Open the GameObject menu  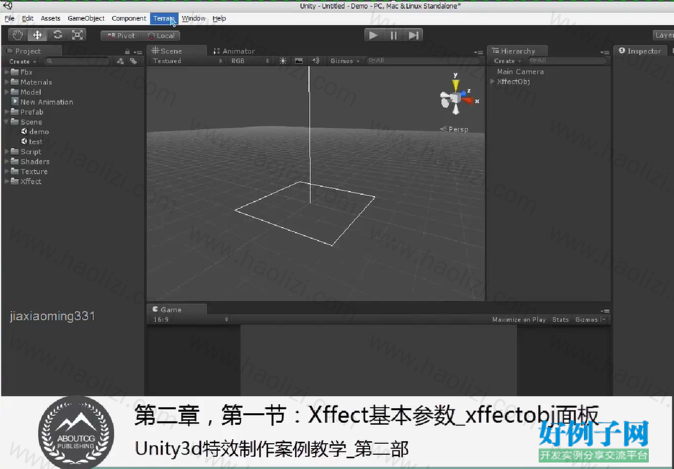(86, 19)
